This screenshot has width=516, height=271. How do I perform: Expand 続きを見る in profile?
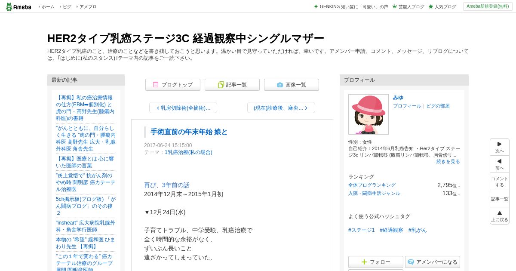(448, 161)
